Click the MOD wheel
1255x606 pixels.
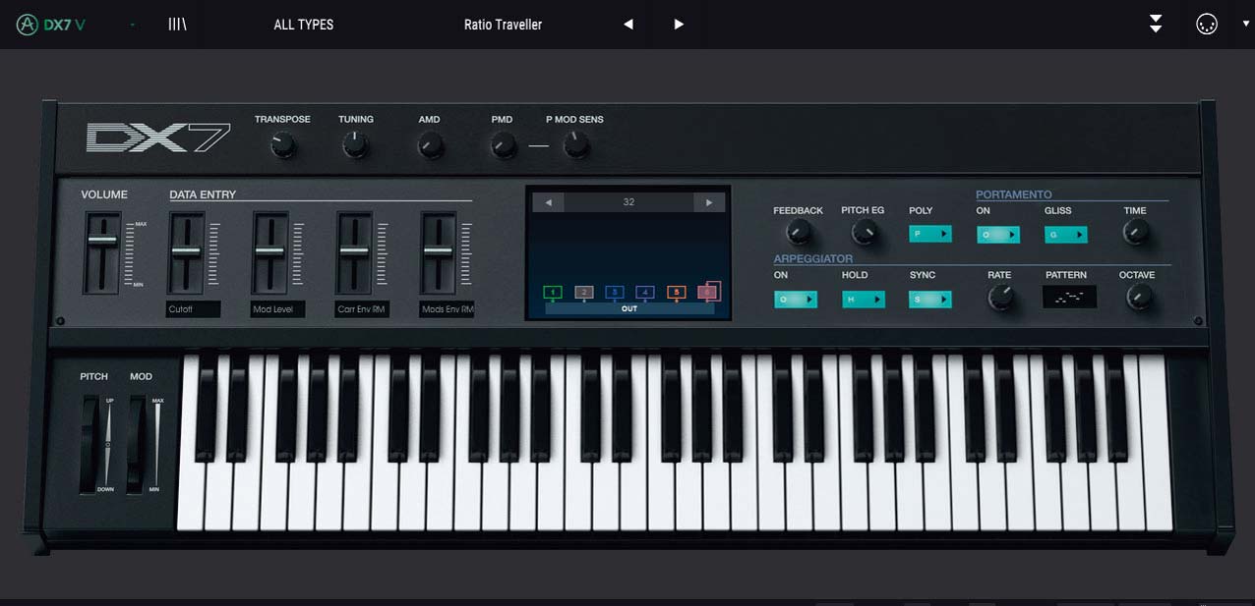pos(137,444)
